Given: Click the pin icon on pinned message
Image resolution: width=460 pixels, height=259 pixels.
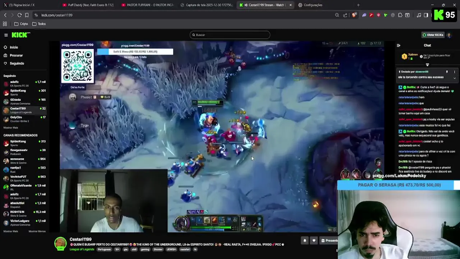Looking at the screenshot, I should click(447, 72).
